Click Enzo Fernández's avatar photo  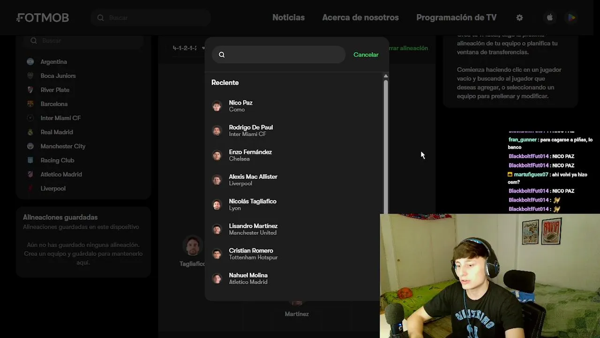point(217,155)
